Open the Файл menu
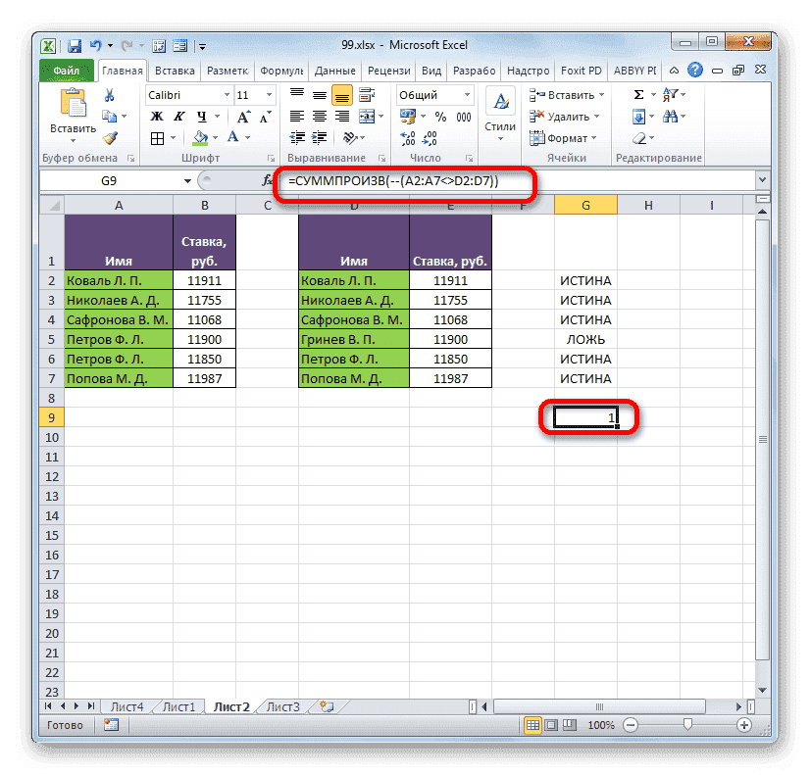810x775 pixels. [66, 70]
